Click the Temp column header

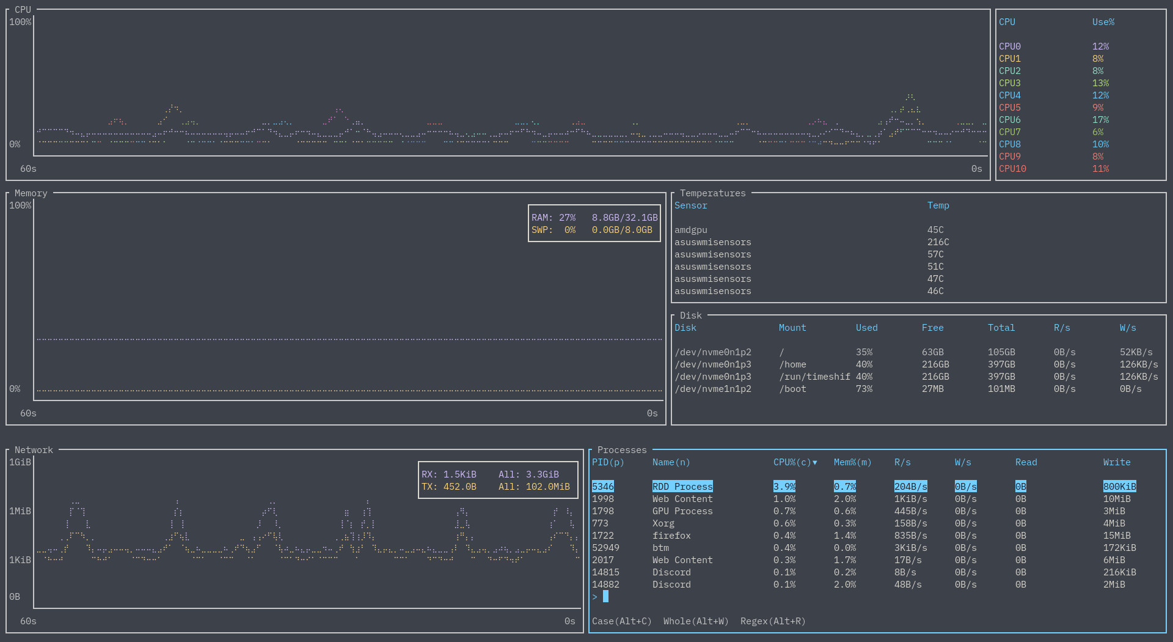coord(938,205)
